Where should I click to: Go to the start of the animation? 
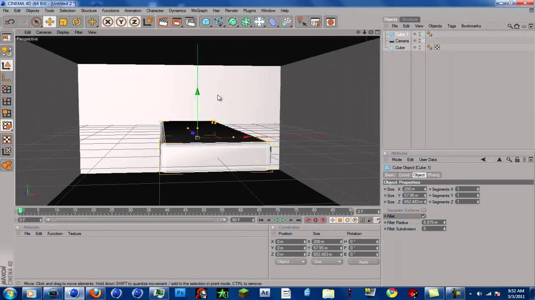pyautogui.click(x=261, y=220)
